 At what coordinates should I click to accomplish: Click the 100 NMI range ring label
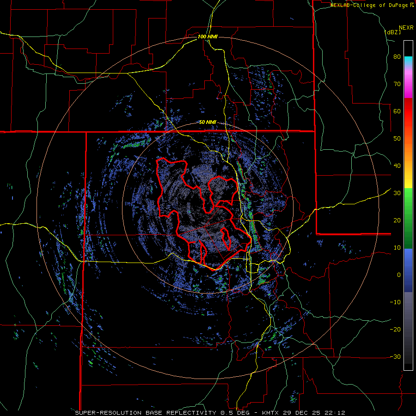208,37
